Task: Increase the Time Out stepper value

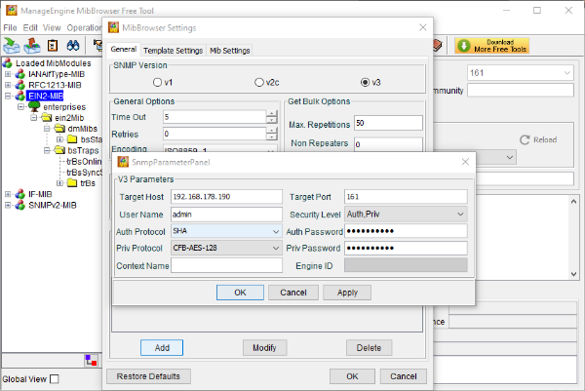Action: coord(272,114)
